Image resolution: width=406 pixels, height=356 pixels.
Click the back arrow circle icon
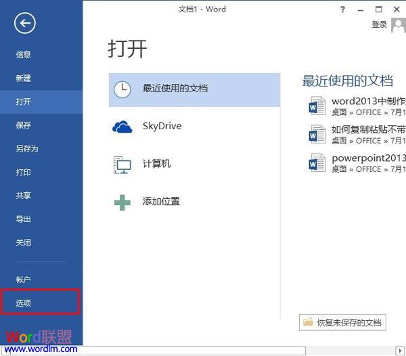[x=25, y=23]
